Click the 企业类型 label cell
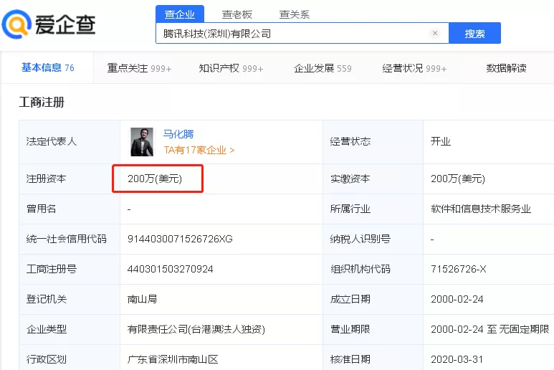554x370 pixels. click(70, 329)
